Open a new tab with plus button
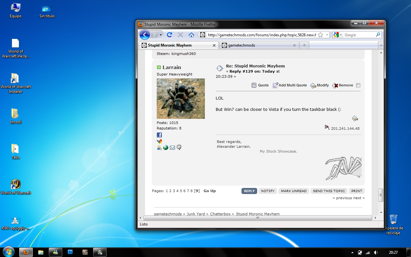411x257 pixels. tap(304, 45)
